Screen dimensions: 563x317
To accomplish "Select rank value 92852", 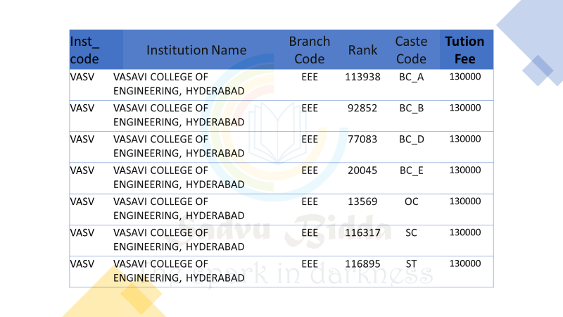I will tap(362, 108).
